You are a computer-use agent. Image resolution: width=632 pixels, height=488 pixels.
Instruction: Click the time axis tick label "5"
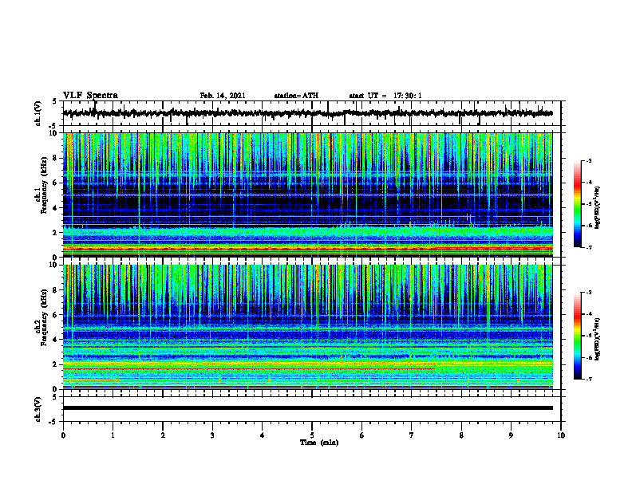pos(312,435)
